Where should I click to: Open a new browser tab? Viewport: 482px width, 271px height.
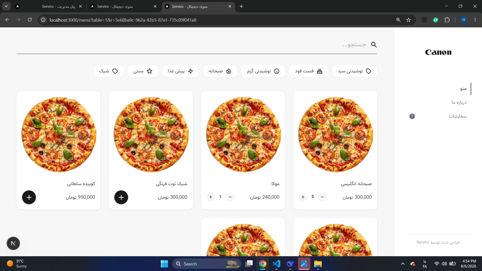click(241, 6)
